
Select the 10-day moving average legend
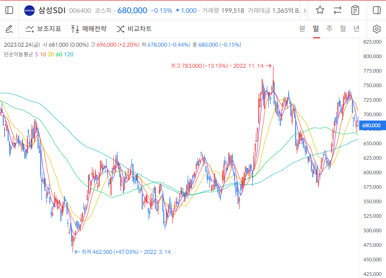tap(43, 55)
